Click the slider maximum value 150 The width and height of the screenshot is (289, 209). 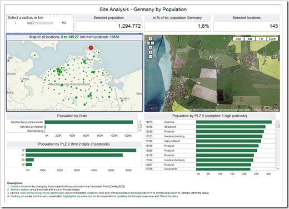(x=64, y=23)
